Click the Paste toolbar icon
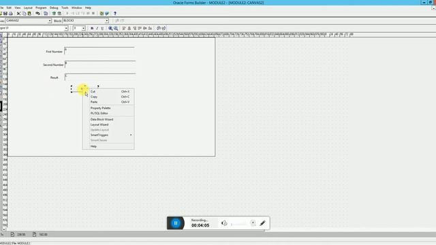Image resolution: width=436 pixels, height=245 pixels. [x=29, y=14]
